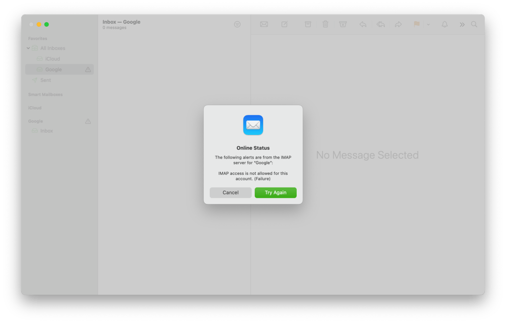
Task: Click the green zoom window control
Action: [x=46, y=24]
